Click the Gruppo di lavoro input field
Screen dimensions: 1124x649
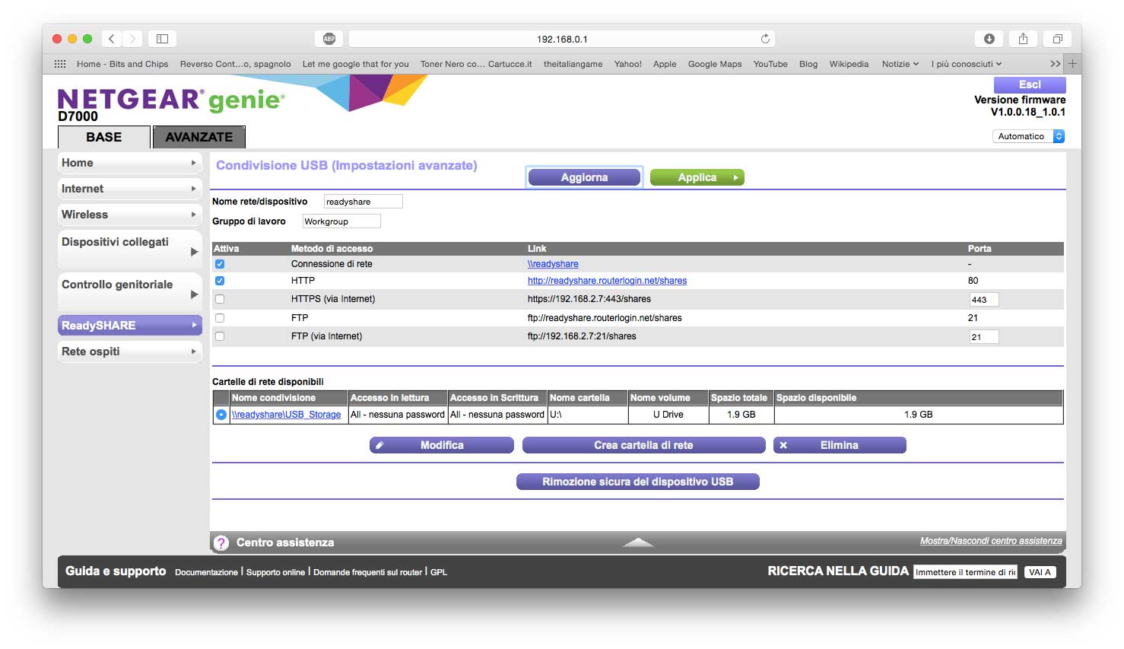coord(341,221)
